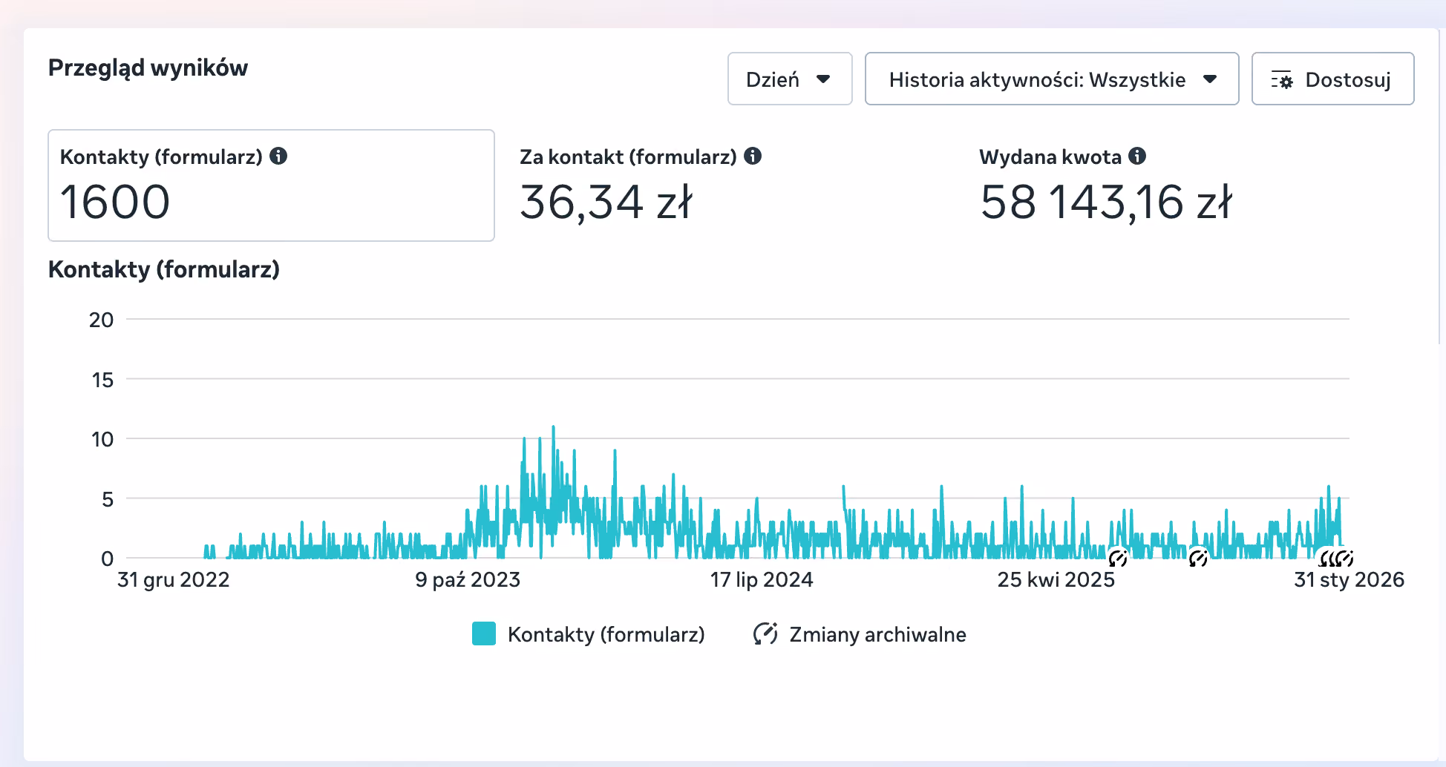Click the Przegląd wyników heading
This screenshot has width=1446, height=767.
pos(148,68)
